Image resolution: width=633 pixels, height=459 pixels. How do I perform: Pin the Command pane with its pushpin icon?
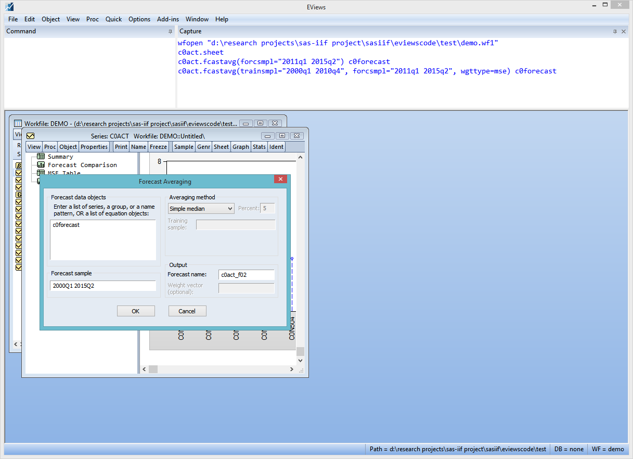point(170,31)
